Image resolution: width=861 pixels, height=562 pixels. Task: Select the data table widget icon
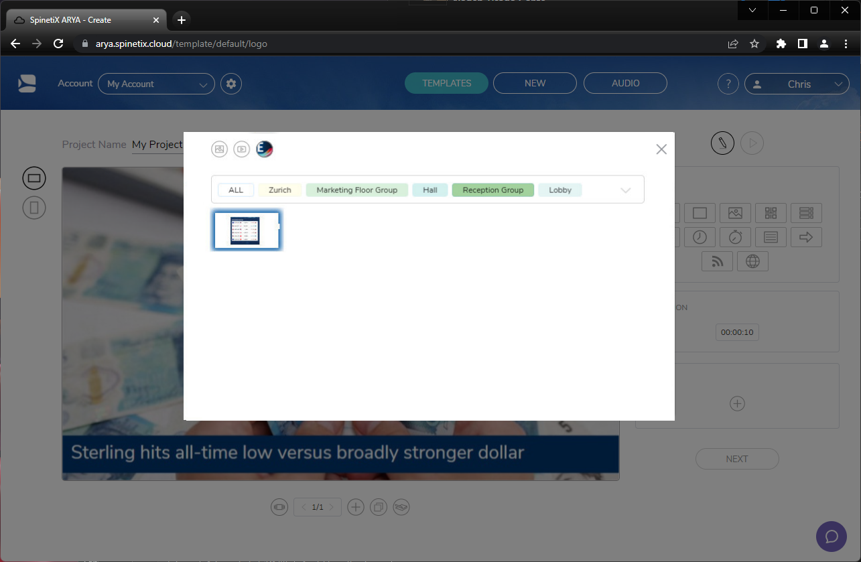(x=806, y=212)
